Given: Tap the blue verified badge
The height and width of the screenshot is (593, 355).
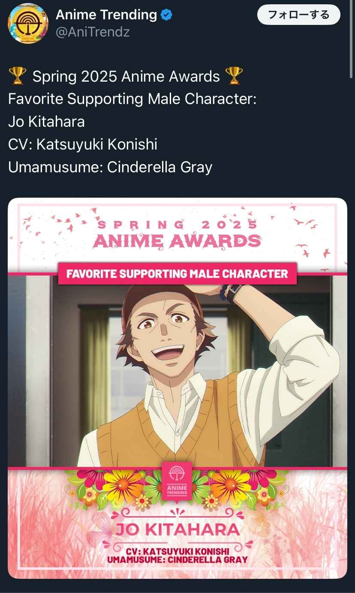Looking at the screenshot, I should tap(166, 15).
